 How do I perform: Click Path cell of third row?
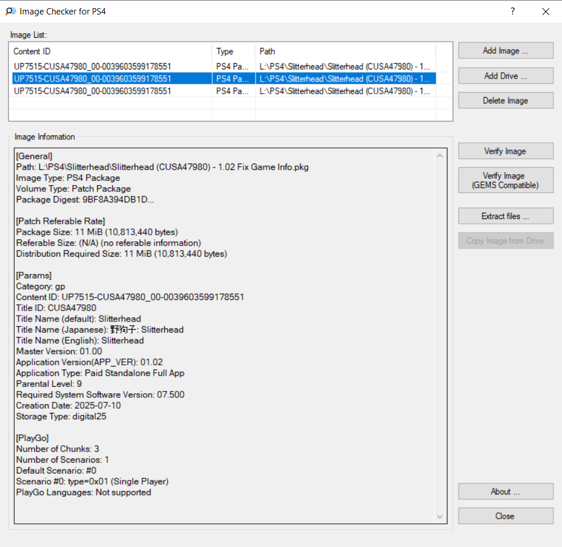coord(345,91)
